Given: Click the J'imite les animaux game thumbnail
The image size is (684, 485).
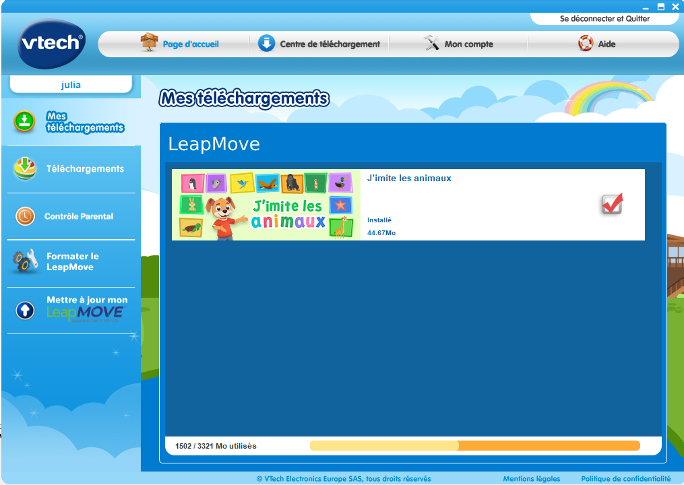Looking at the screenshot, I should (x=266, y=205).
